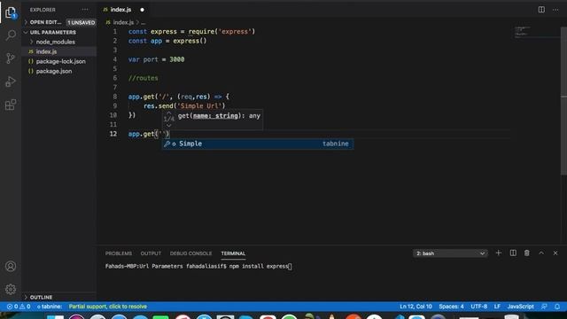Open the bash terminal selector dropdown
Screen dimensions: 567x319
(x=450, y=253)
